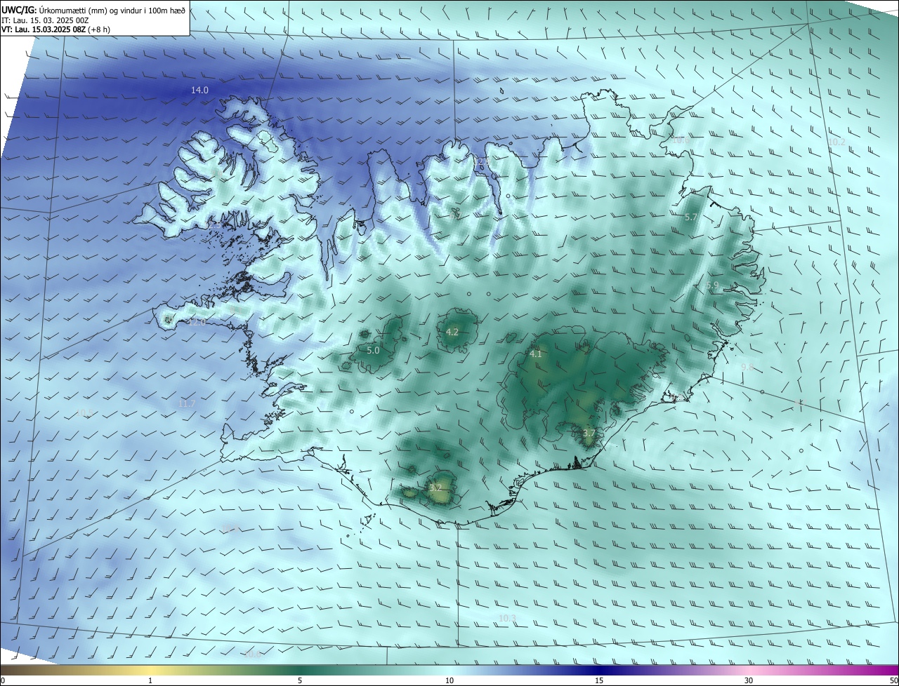Click the color scale tick labeled 1
Image resolution: width=899 pixels, height=686 pixels.
[x=150, y=680]
